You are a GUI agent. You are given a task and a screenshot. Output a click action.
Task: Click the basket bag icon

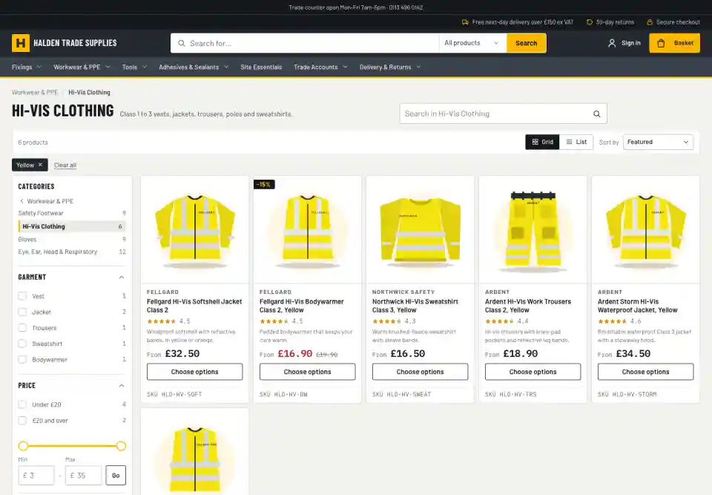click(x=661, y=43)
